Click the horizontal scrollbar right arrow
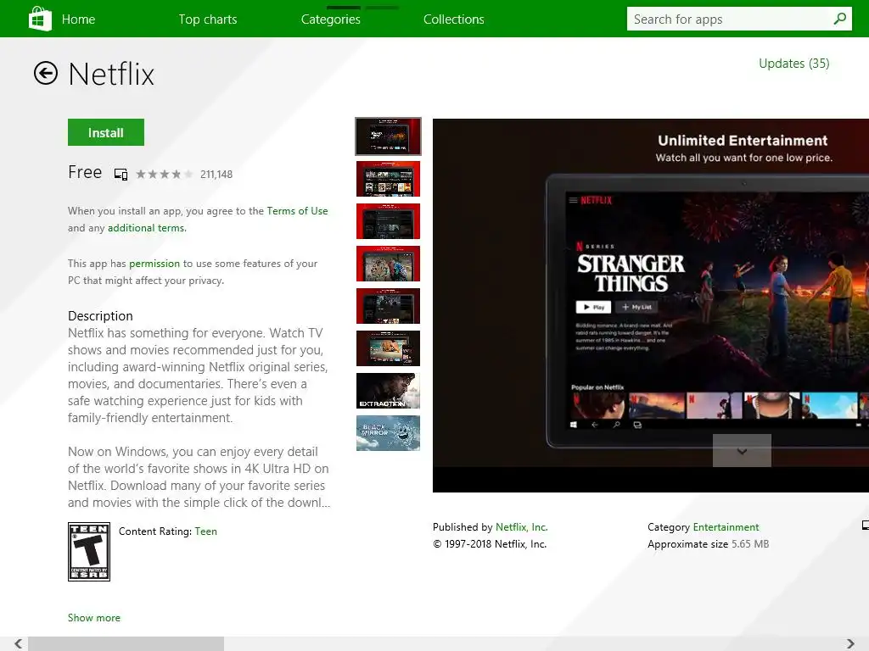The height and width of the screenshot is (651, 869). (x=850, y=643)
